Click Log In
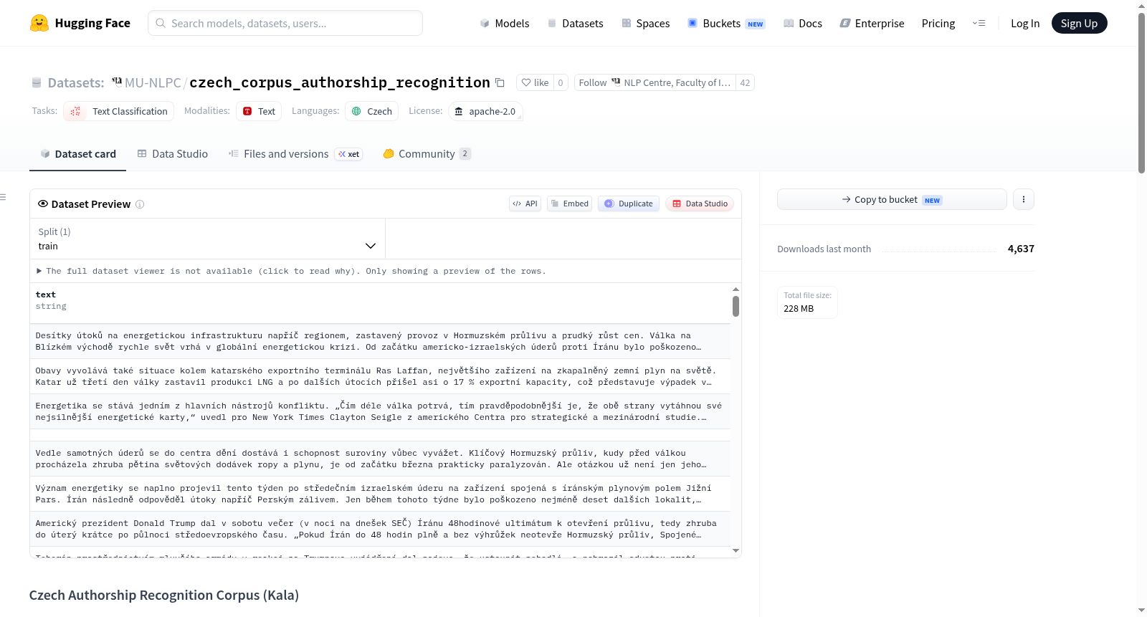 click(1025, 23)
